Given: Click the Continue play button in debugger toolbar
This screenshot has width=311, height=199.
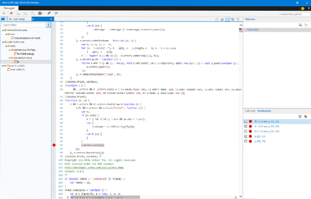Looking at the screenshot, I should [x=4, y=13].
